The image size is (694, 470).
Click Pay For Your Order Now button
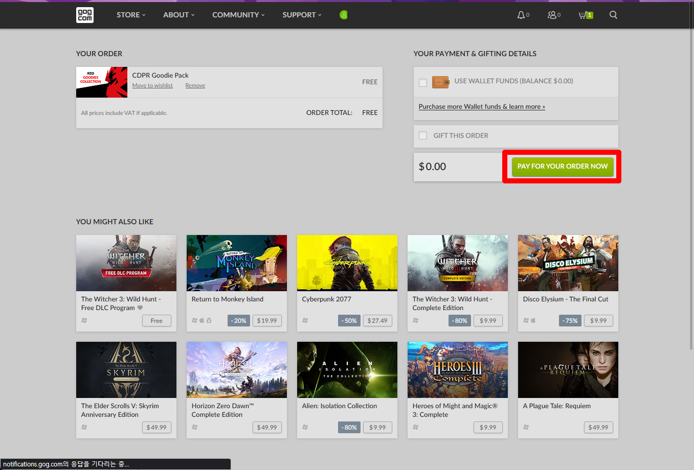[x=563, y=167]
